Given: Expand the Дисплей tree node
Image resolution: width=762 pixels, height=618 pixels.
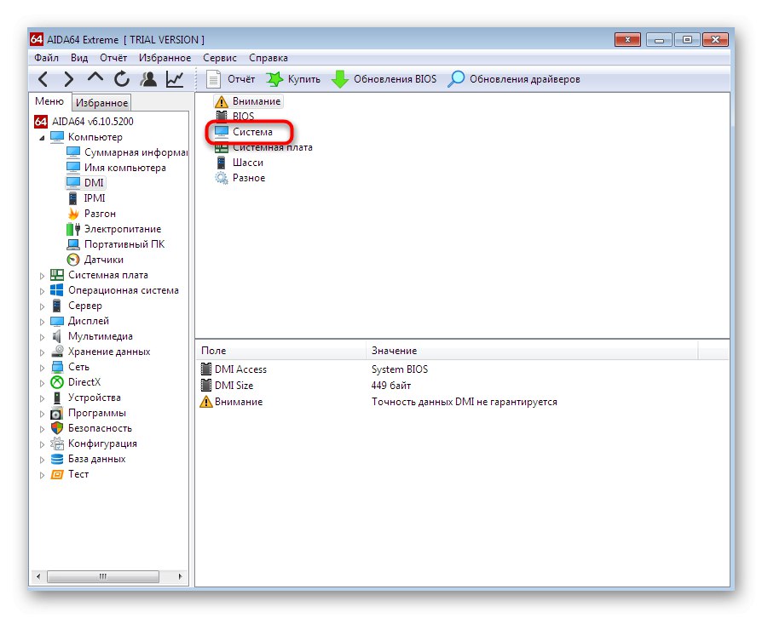Looking at the screenshot, I should 43,322.
